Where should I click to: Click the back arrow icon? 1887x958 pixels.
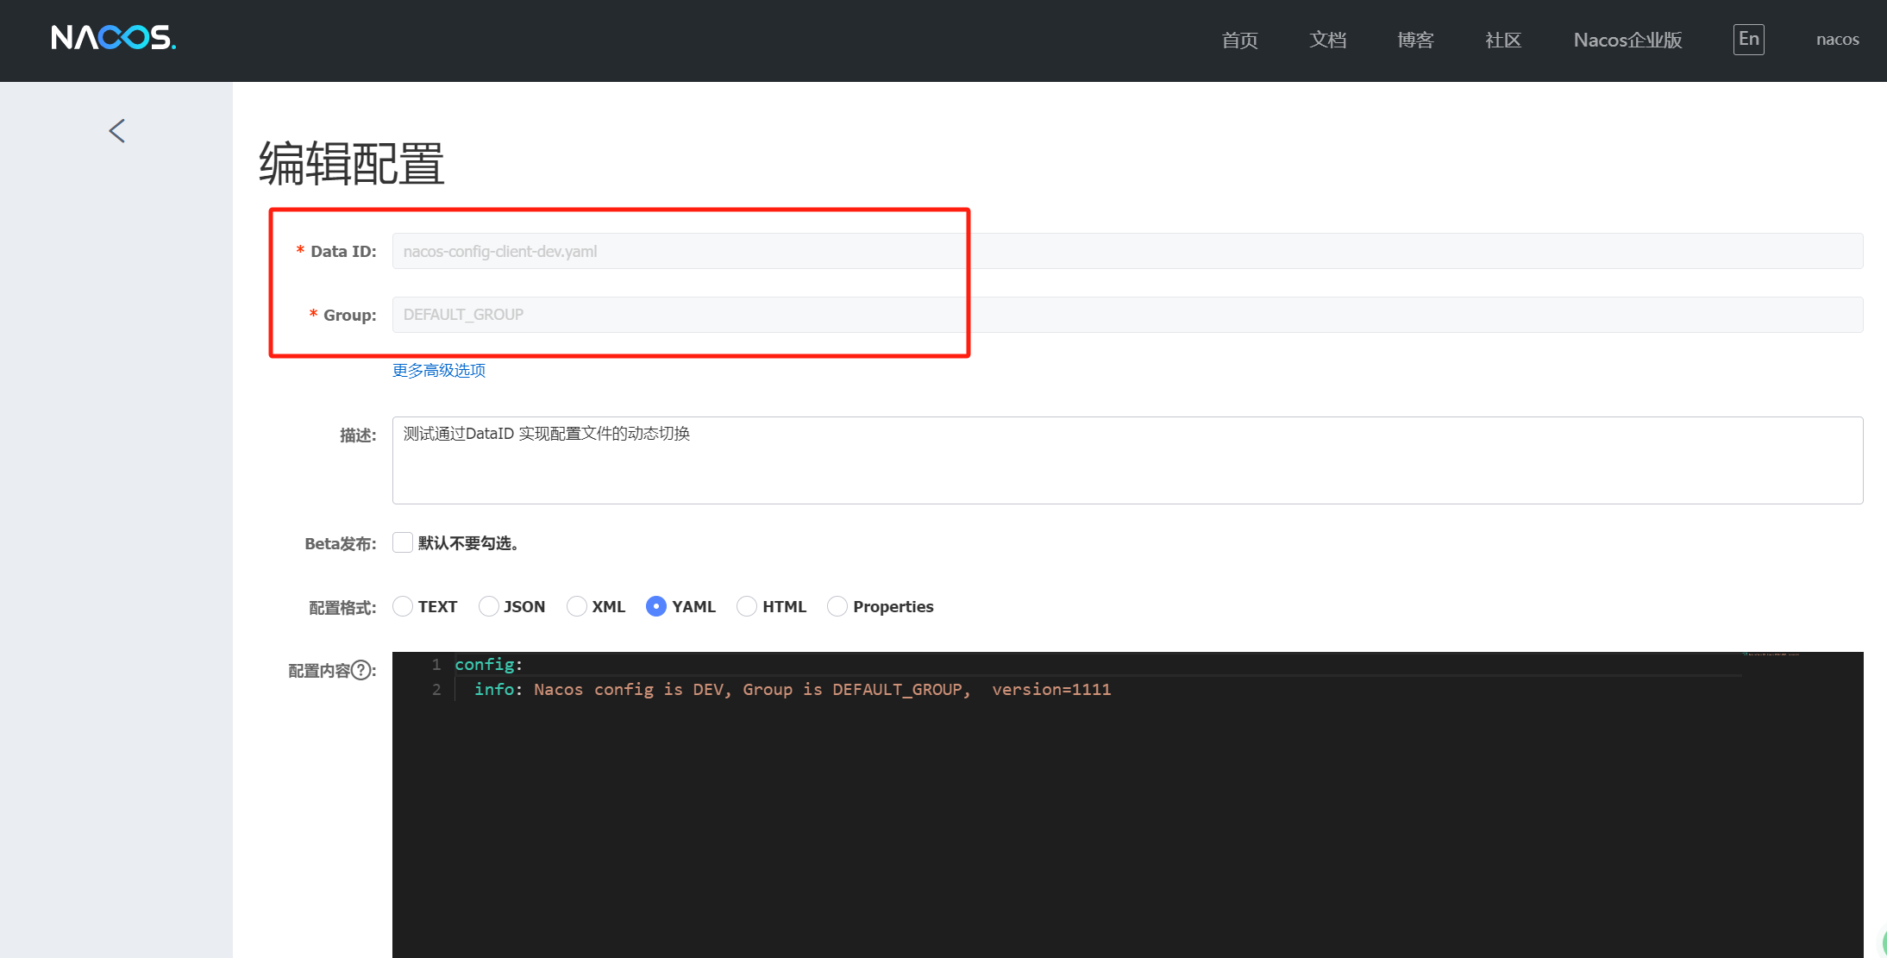117,131
